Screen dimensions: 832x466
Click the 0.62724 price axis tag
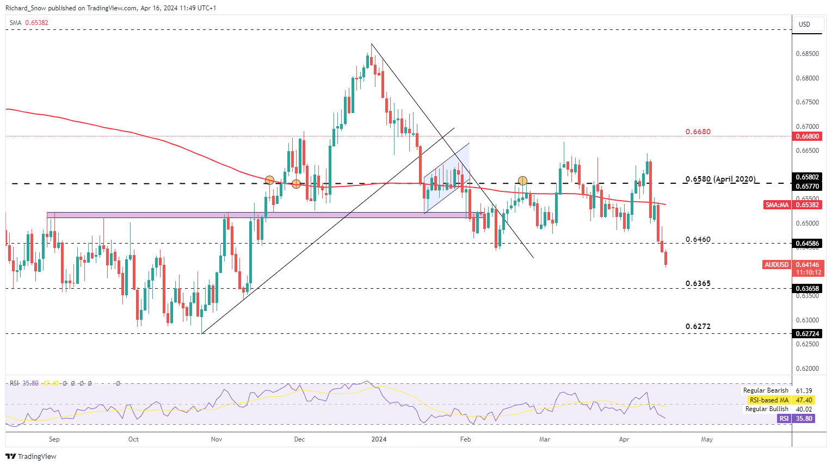[x=808, y=333]
